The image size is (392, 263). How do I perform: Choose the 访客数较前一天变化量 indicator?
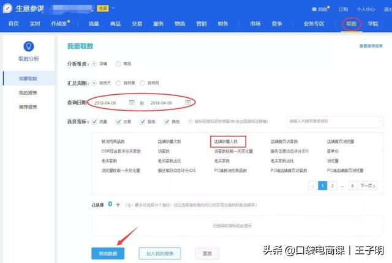233,151
